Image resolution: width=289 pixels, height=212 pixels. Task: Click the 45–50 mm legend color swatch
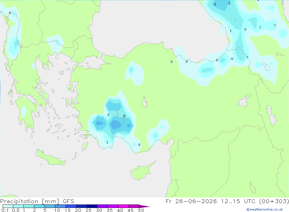pyautogui.click(x=134, y=206)
